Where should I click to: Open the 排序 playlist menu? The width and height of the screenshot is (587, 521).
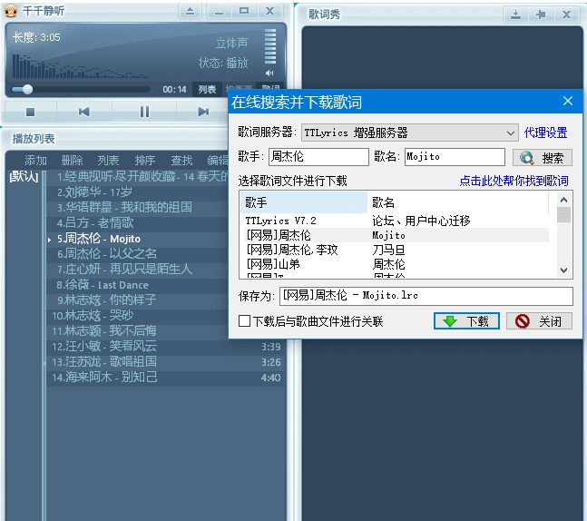[145, 161]
